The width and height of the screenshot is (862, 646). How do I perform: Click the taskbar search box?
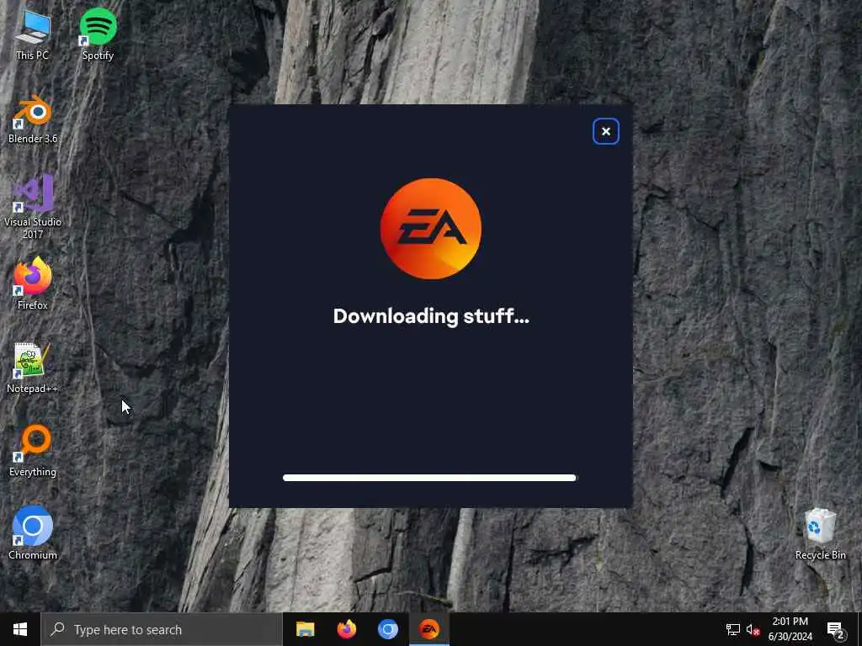pyautogui.click(x=162, y=629)
